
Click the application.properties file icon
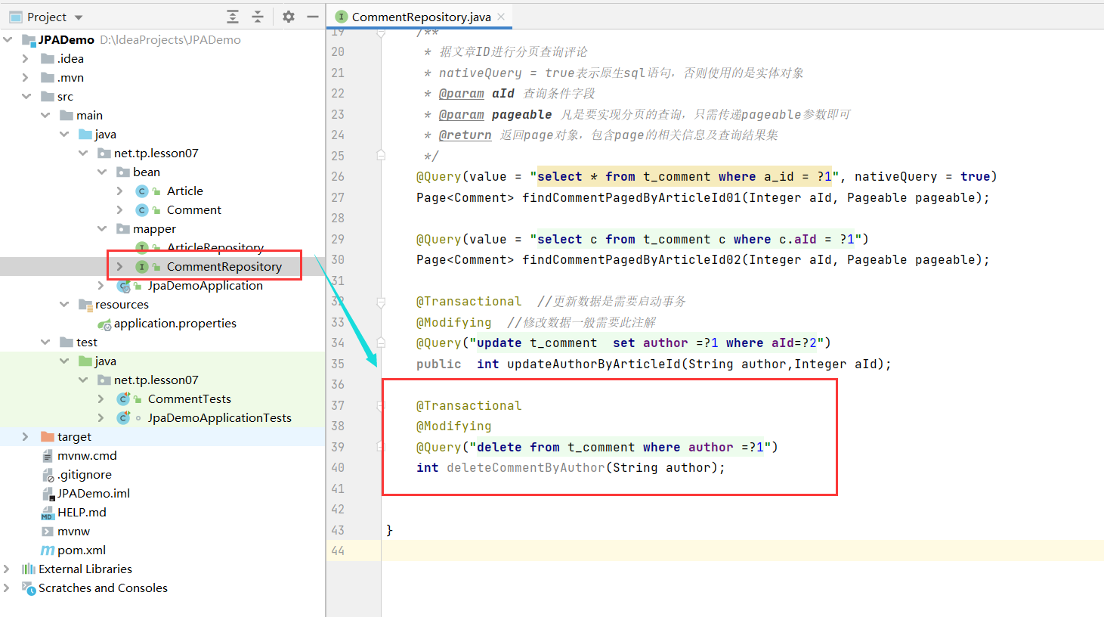tap(104, 324)
